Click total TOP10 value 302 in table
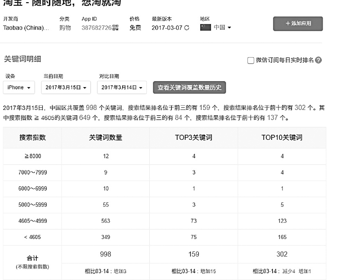The width and height of the screenshot is (338, 280). 282,254
